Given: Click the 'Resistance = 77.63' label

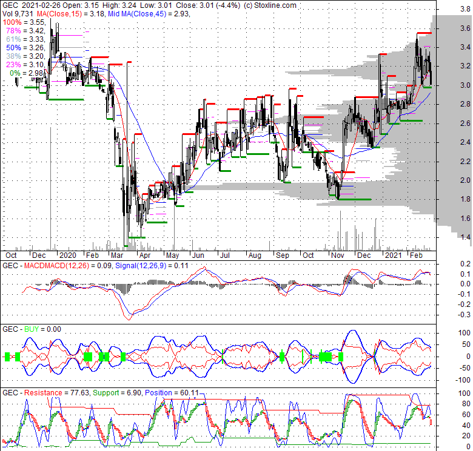Looking at the screenshot, I should [57, 393].
